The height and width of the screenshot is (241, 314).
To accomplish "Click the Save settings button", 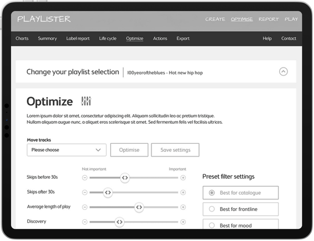I will [175, 150].
